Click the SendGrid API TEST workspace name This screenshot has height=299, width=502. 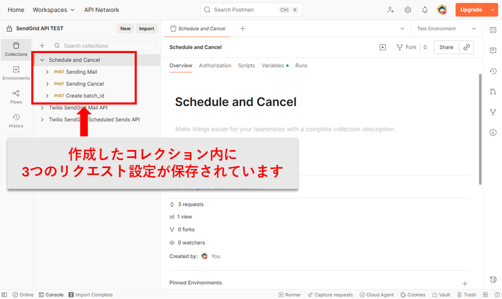tap(40, 29)
